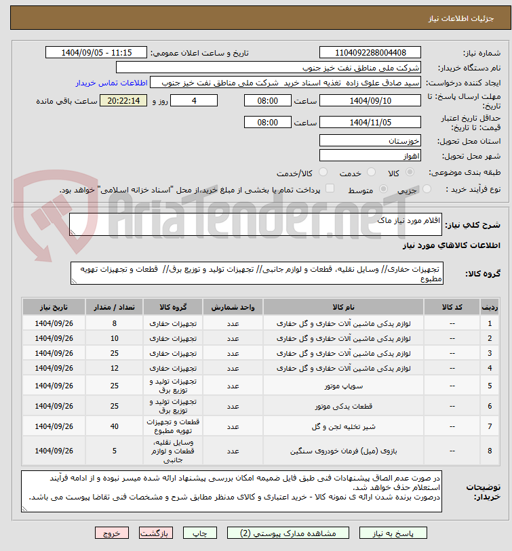Select the کالا/خدمت radio button
This screenshot has width=512, height=551.
323,172
